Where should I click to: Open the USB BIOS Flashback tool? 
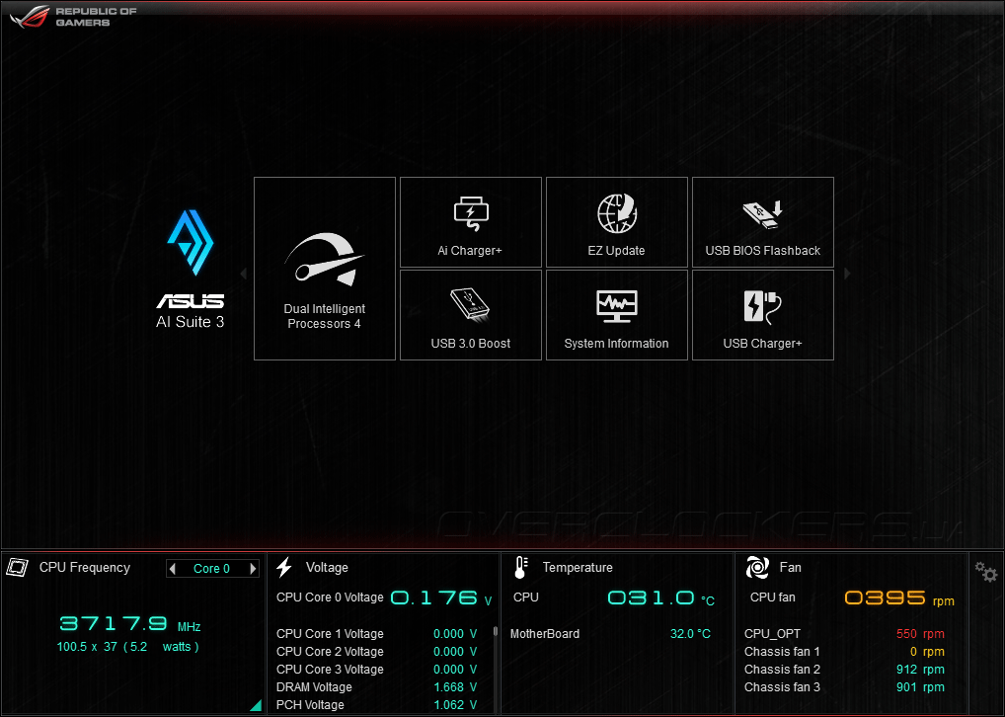763,222
